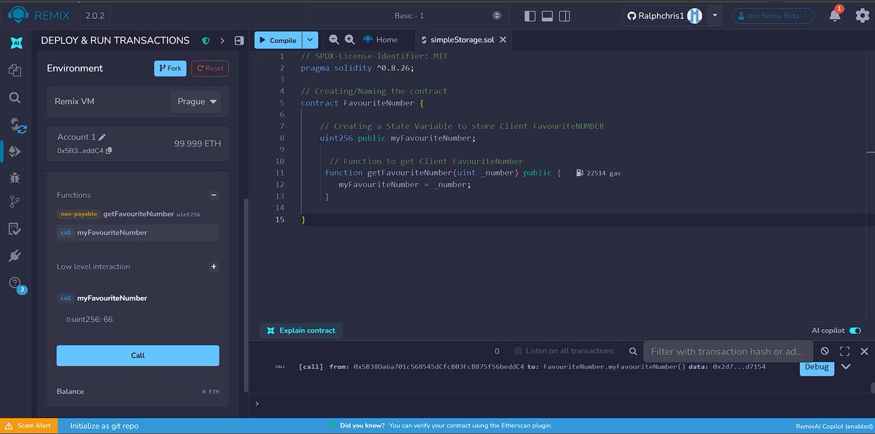This screenshot has width=875, height=434.
Task: Click the Debug button in terminal
Action: (x=817, y=367)
